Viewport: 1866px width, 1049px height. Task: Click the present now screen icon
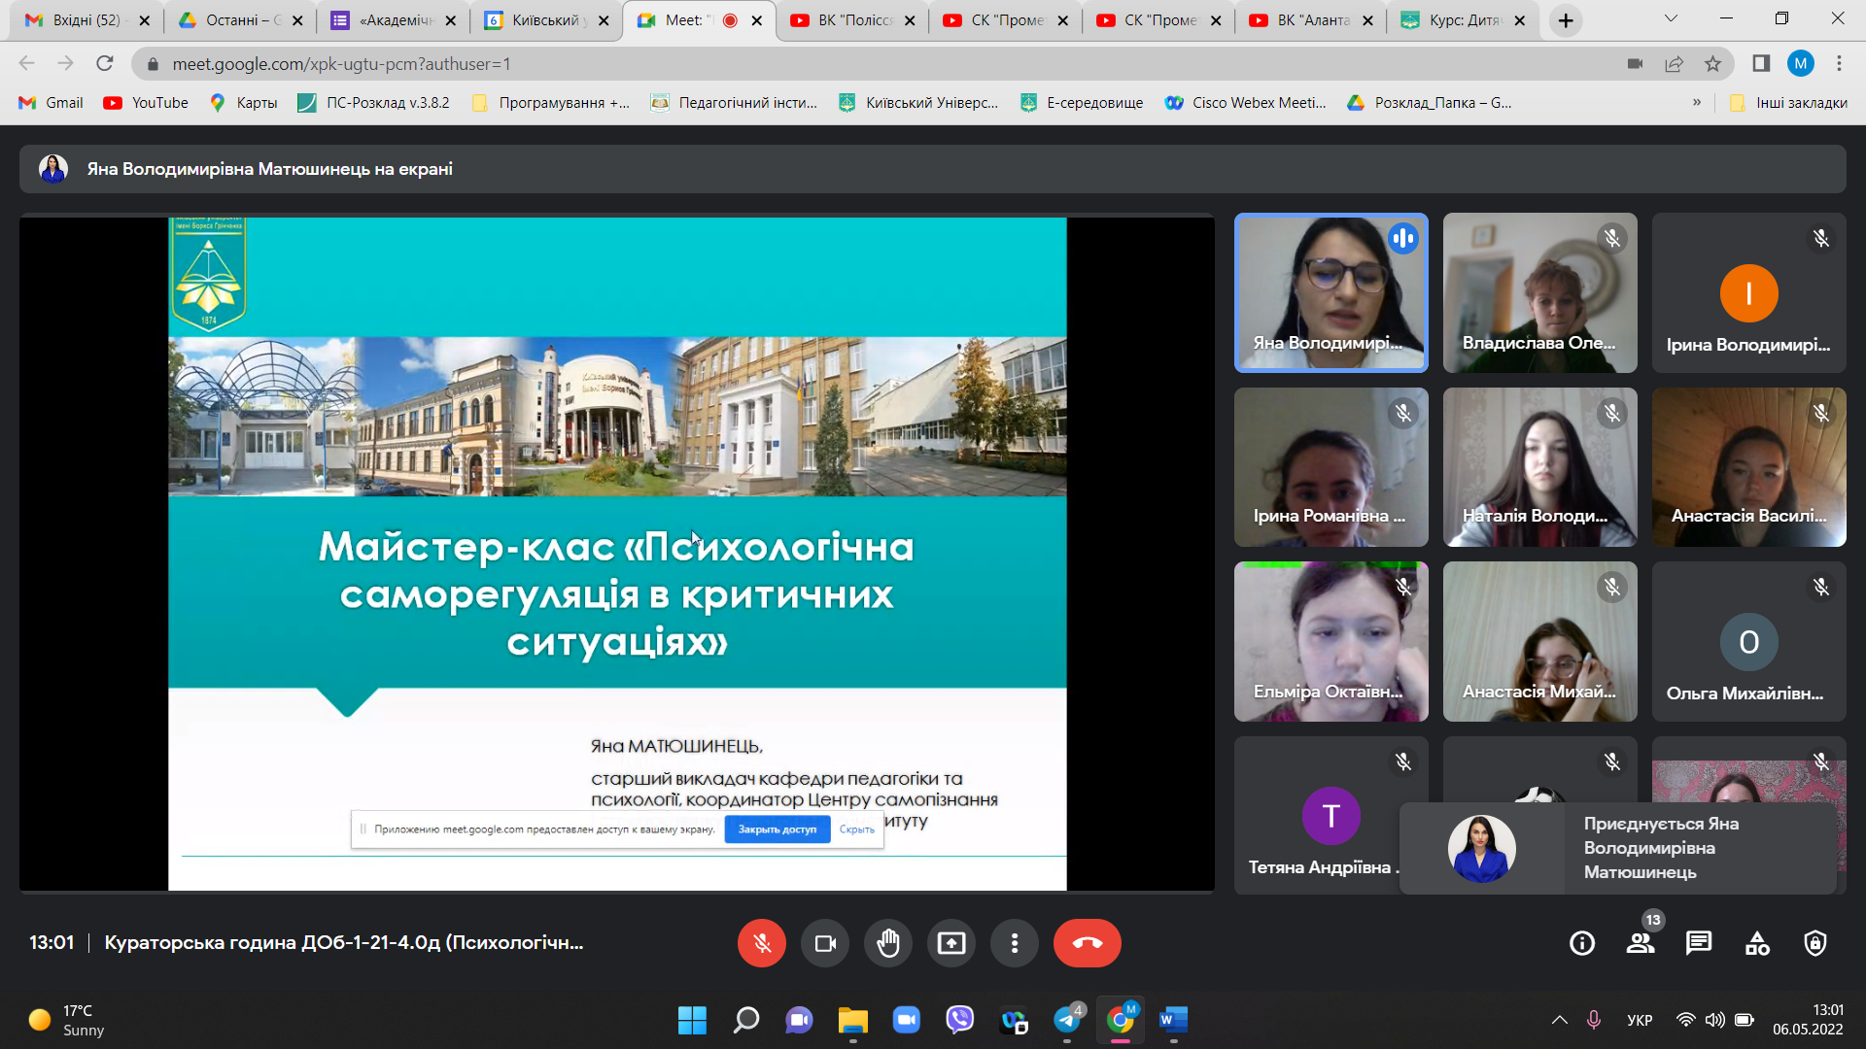pyautogui.click(x=950, y=943)
